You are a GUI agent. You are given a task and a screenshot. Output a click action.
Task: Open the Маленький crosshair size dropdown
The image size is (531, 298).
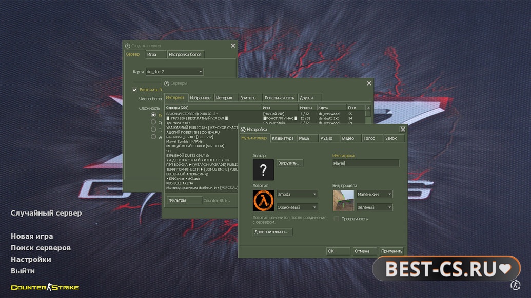(x=375, y=194)
